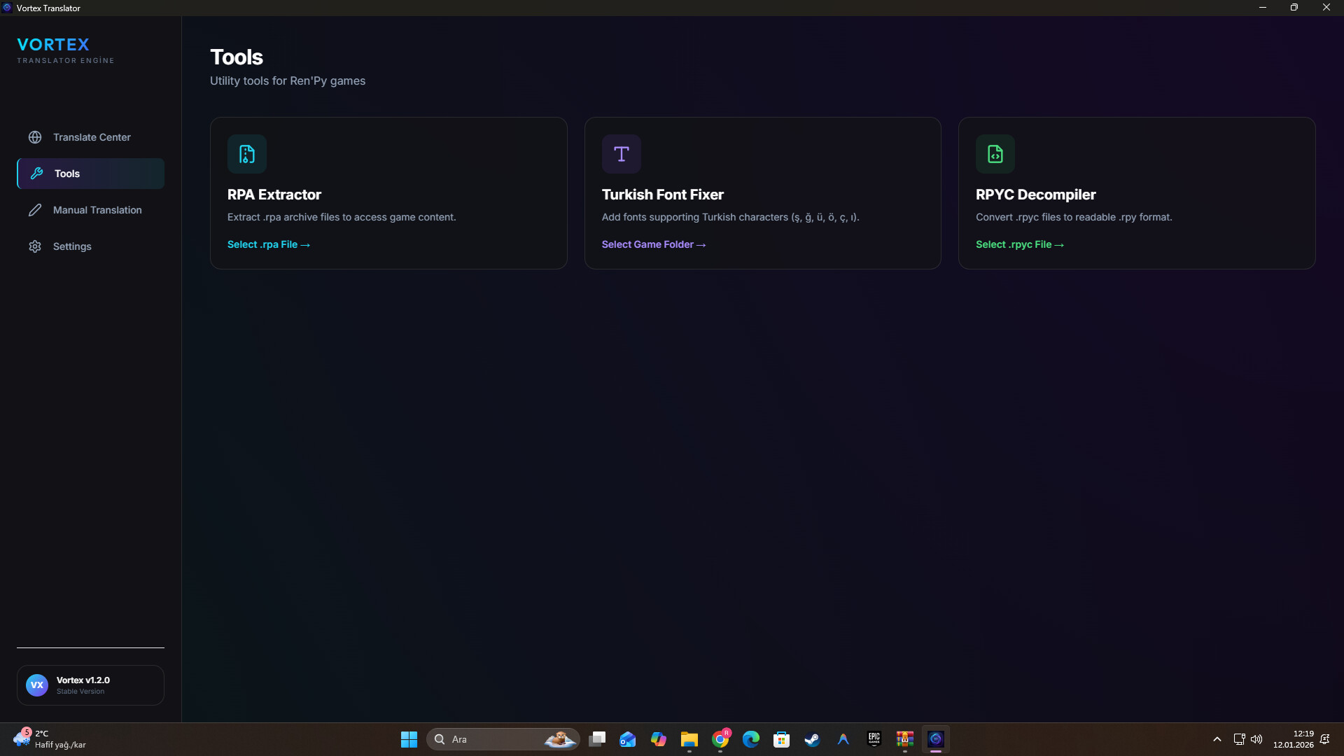Click the VX avatar in the version badge
The height and width of the screenshot is (756, 1344).
[x=37, y=685]
